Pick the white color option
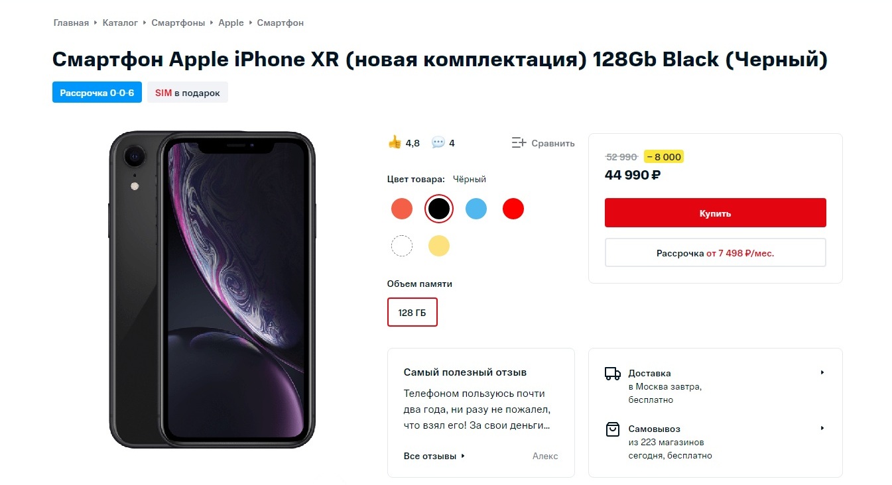Viewport: 892px width, 485px height. (x=402, y=246)
